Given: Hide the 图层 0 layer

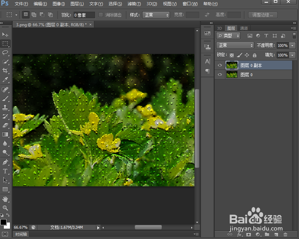Looking at the screenshot, I should point(220,74).
